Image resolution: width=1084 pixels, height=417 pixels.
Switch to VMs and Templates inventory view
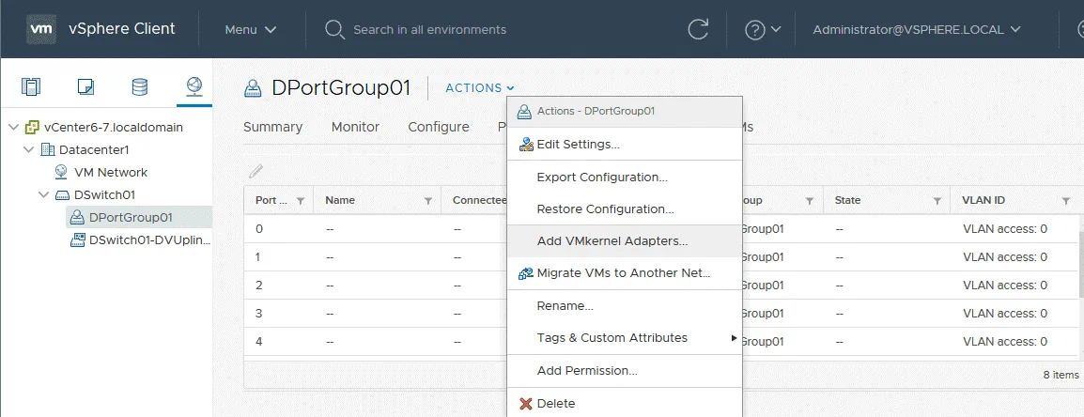pos(85,87)
